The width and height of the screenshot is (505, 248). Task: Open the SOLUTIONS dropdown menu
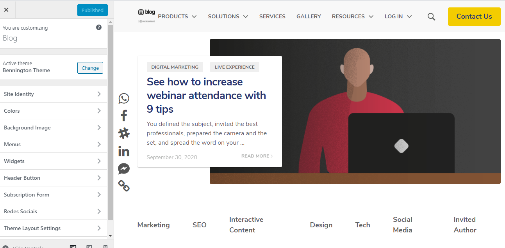228,16
